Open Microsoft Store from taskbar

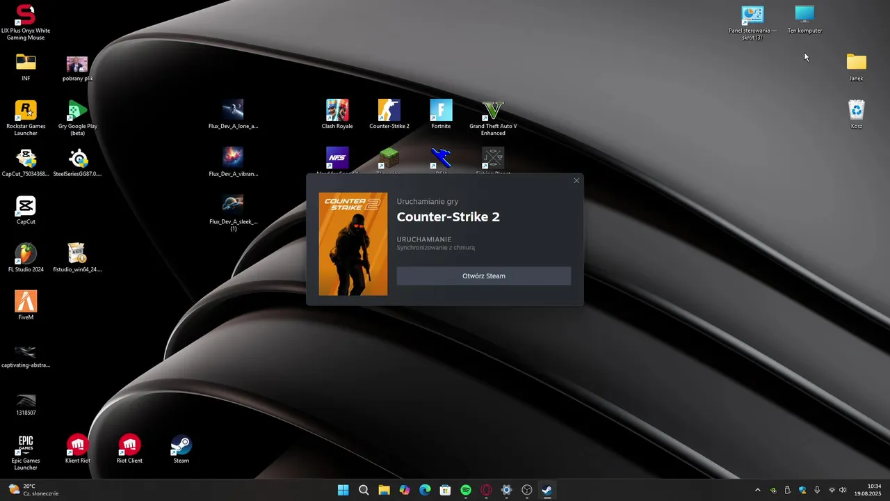click(445, 490)
